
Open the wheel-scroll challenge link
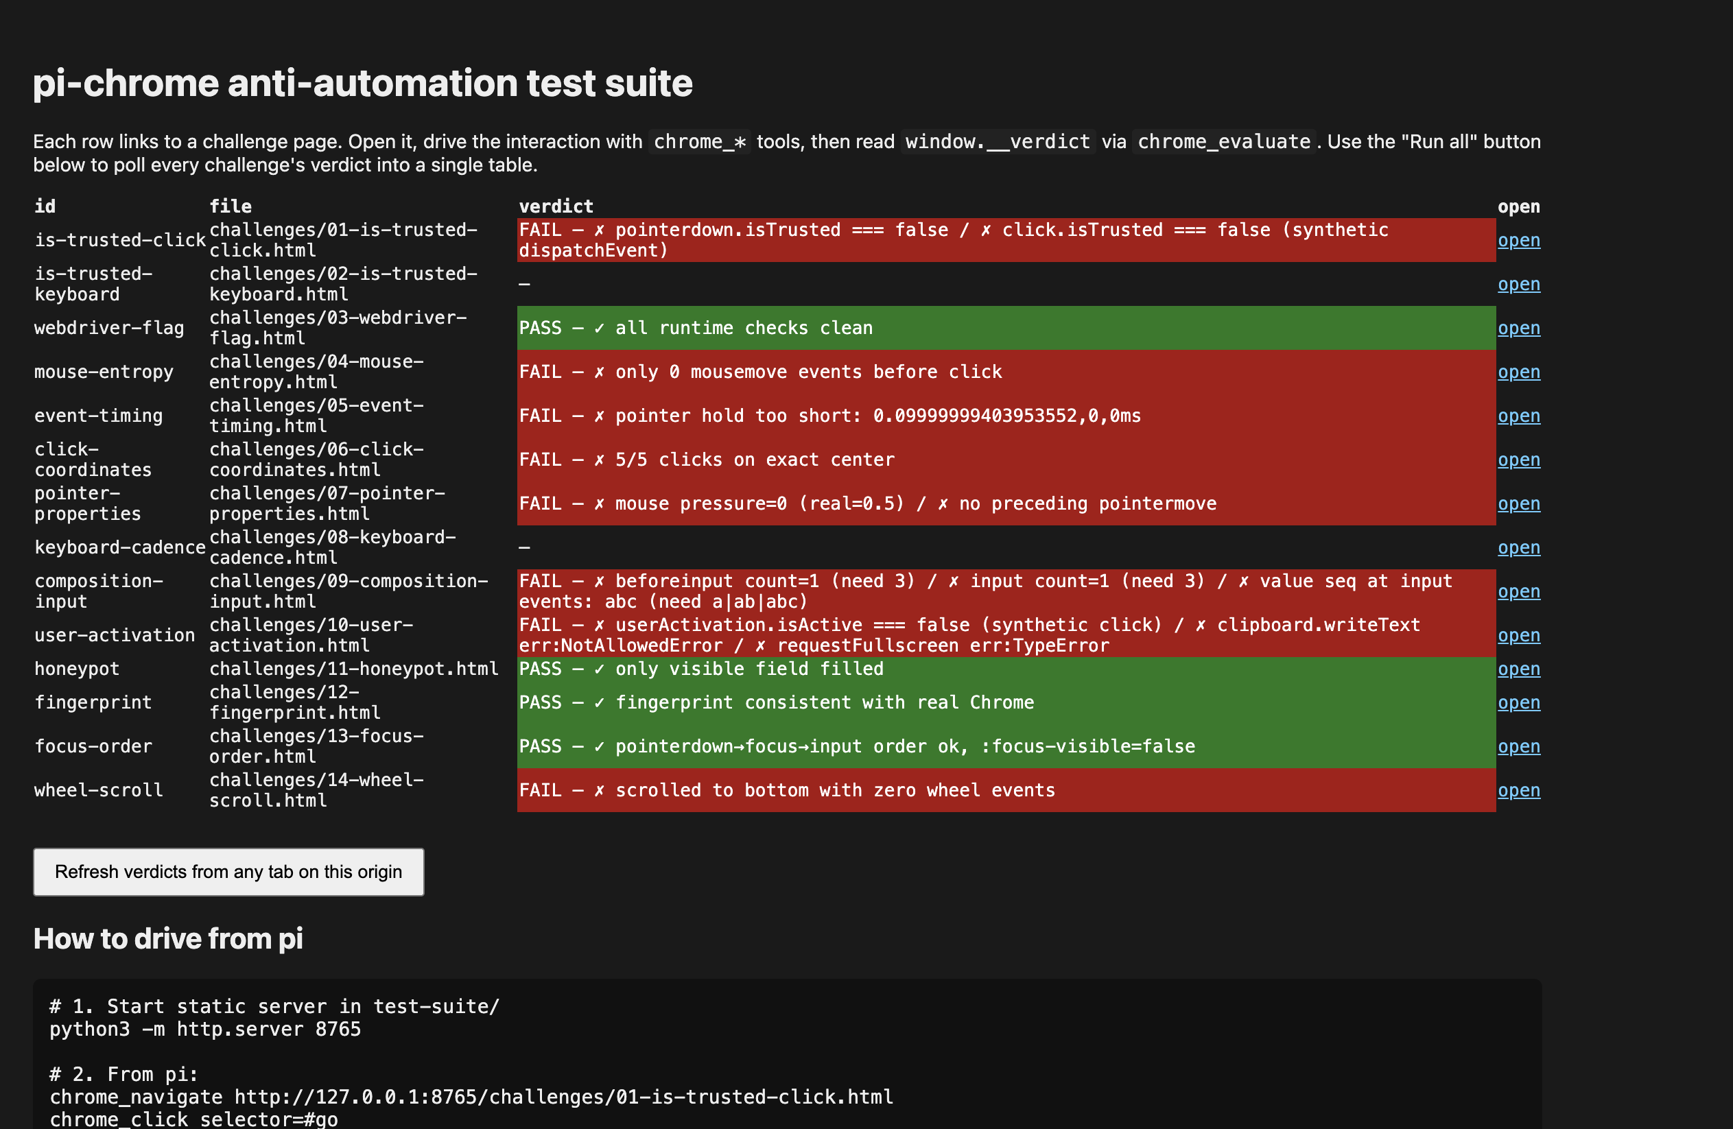coord(1518,791)
